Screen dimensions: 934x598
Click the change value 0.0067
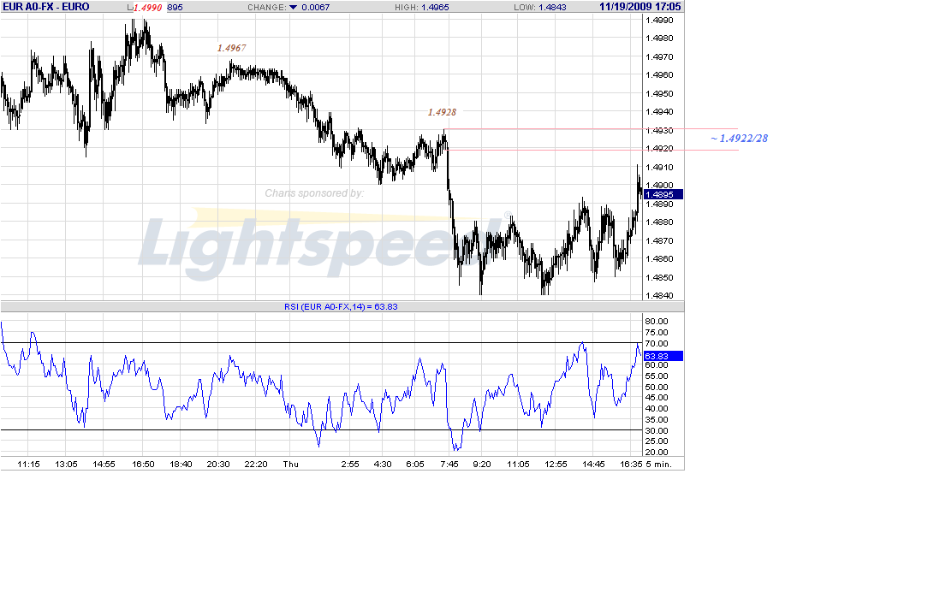316,7
